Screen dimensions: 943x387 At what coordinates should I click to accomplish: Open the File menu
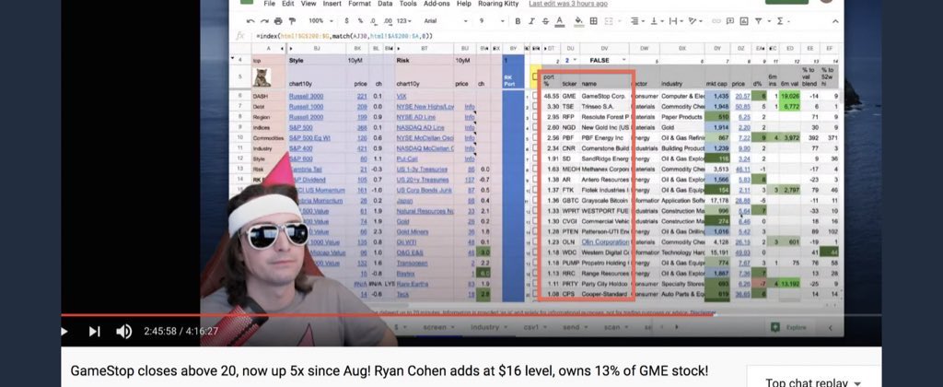[269, 4]
